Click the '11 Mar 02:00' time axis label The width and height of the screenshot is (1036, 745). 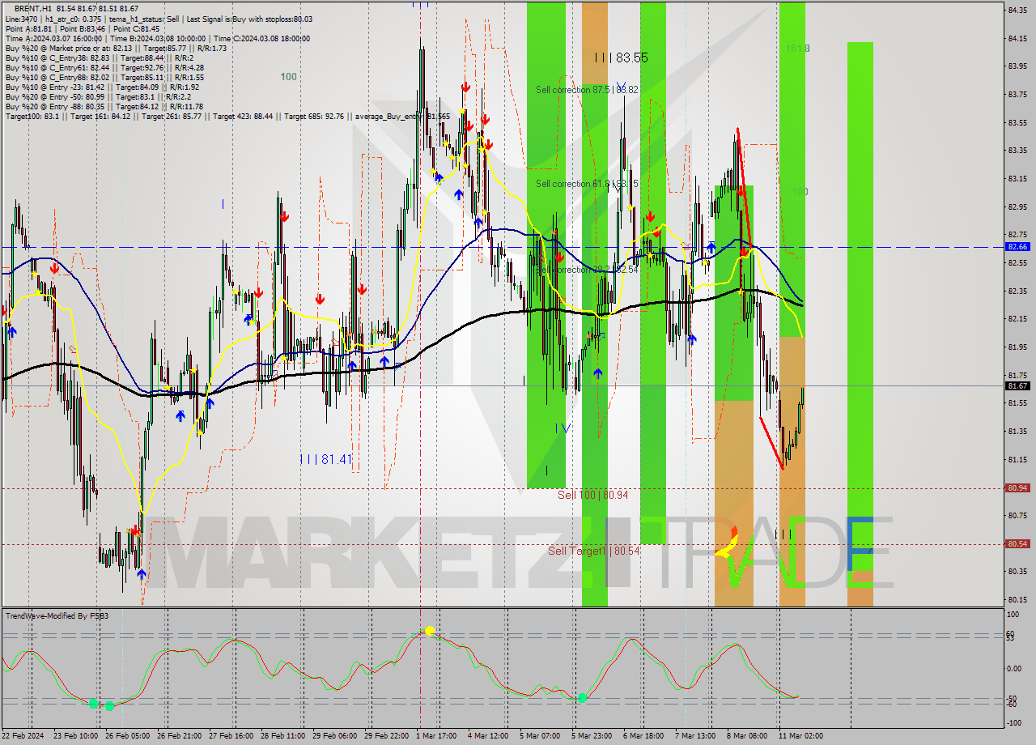click(800, 736)
